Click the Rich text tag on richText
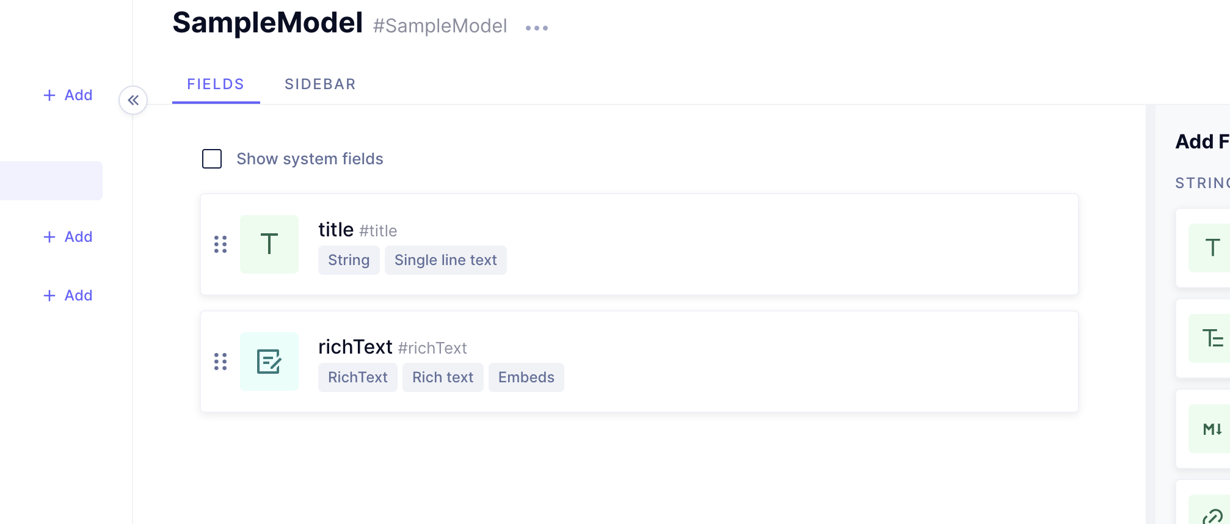The height and width of the screenshot is (524, 1230). pyautogui.click(x=442, y=377)
